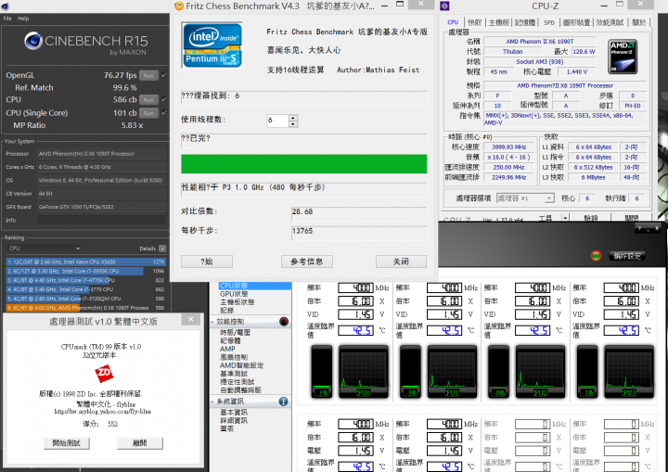This screenshot has height=472, width=668.
Task: Run the CPU test in Cinebench
Action: tap(148, 99)
